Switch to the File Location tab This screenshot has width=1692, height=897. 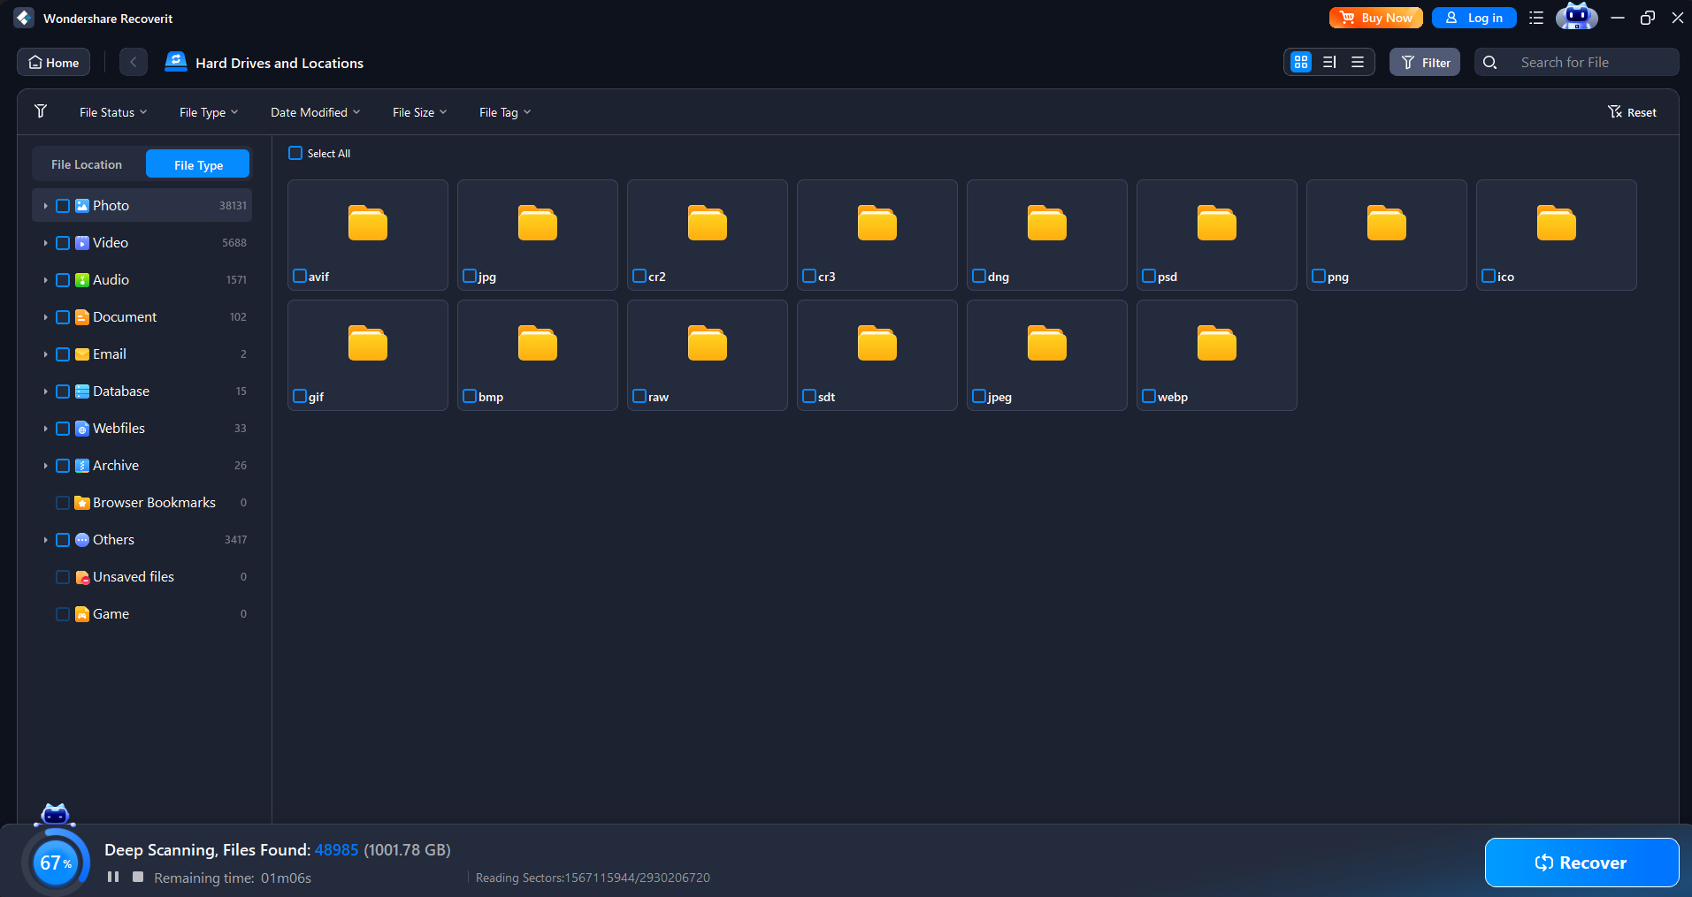[x=86, y=163]
